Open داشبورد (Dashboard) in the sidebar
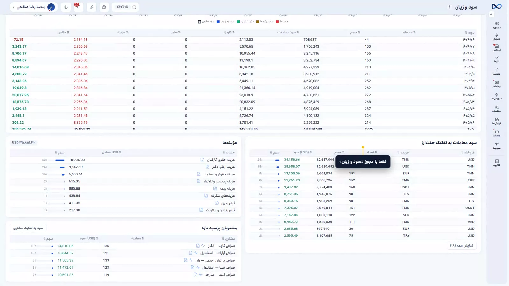509x286 pixels. click(x=497, y=25)
